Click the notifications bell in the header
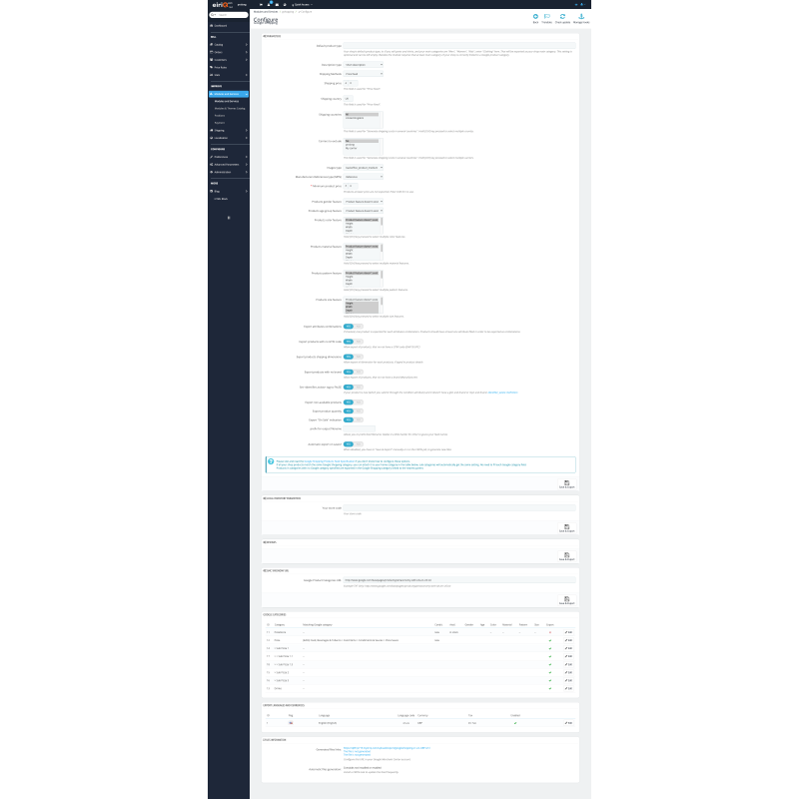 (x=268, y=4)
